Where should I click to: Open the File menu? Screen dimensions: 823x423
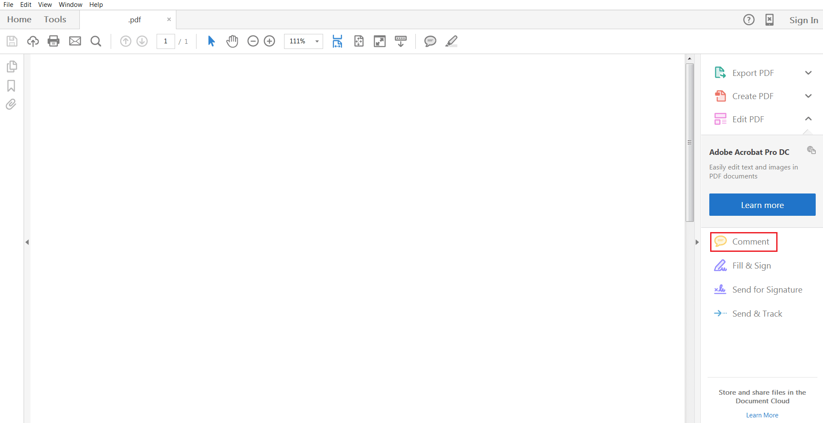[8, 4]
